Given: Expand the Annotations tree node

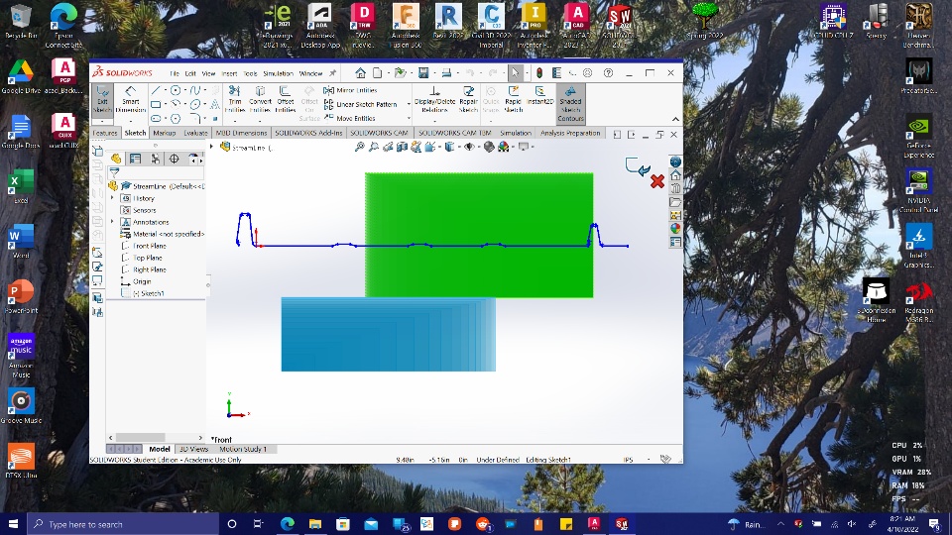Looking at the screenshot, I should (112, 222).
